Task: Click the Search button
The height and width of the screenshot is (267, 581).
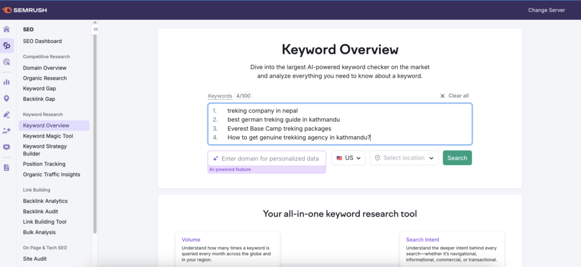Action: coord(457,158)
